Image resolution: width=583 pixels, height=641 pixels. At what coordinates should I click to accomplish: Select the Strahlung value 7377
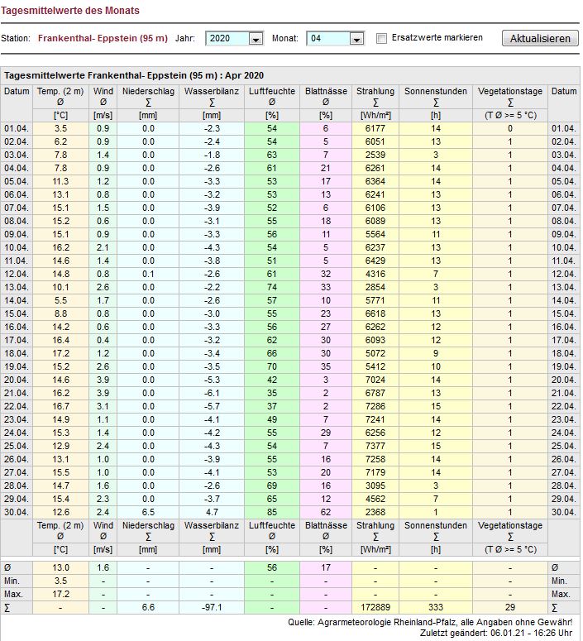[375, 446]
